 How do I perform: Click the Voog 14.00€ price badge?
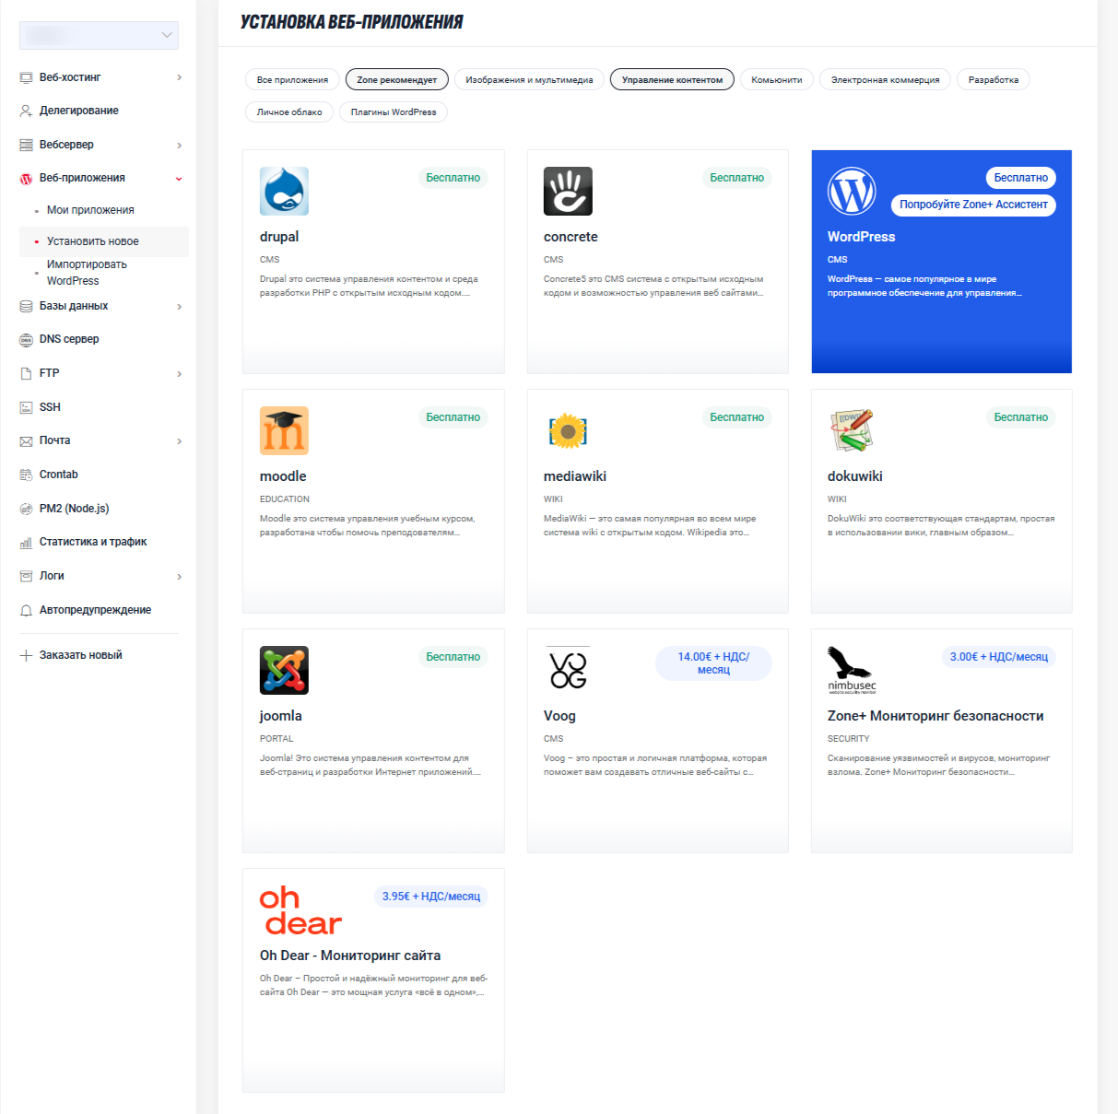[x=713, y=663]
